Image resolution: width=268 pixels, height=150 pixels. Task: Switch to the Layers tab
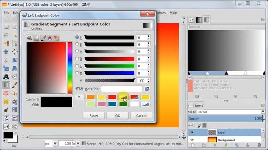pyautogui.click(x=196, y=105)
